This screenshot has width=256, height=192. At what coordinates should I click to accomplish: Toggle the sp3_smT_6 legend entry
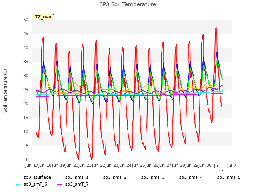(31, 184)
